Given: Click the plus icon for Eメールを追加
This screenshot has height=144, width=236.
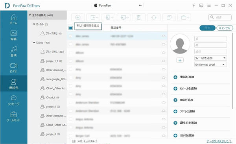Looking at the screenshot, I should coord(175,89).
